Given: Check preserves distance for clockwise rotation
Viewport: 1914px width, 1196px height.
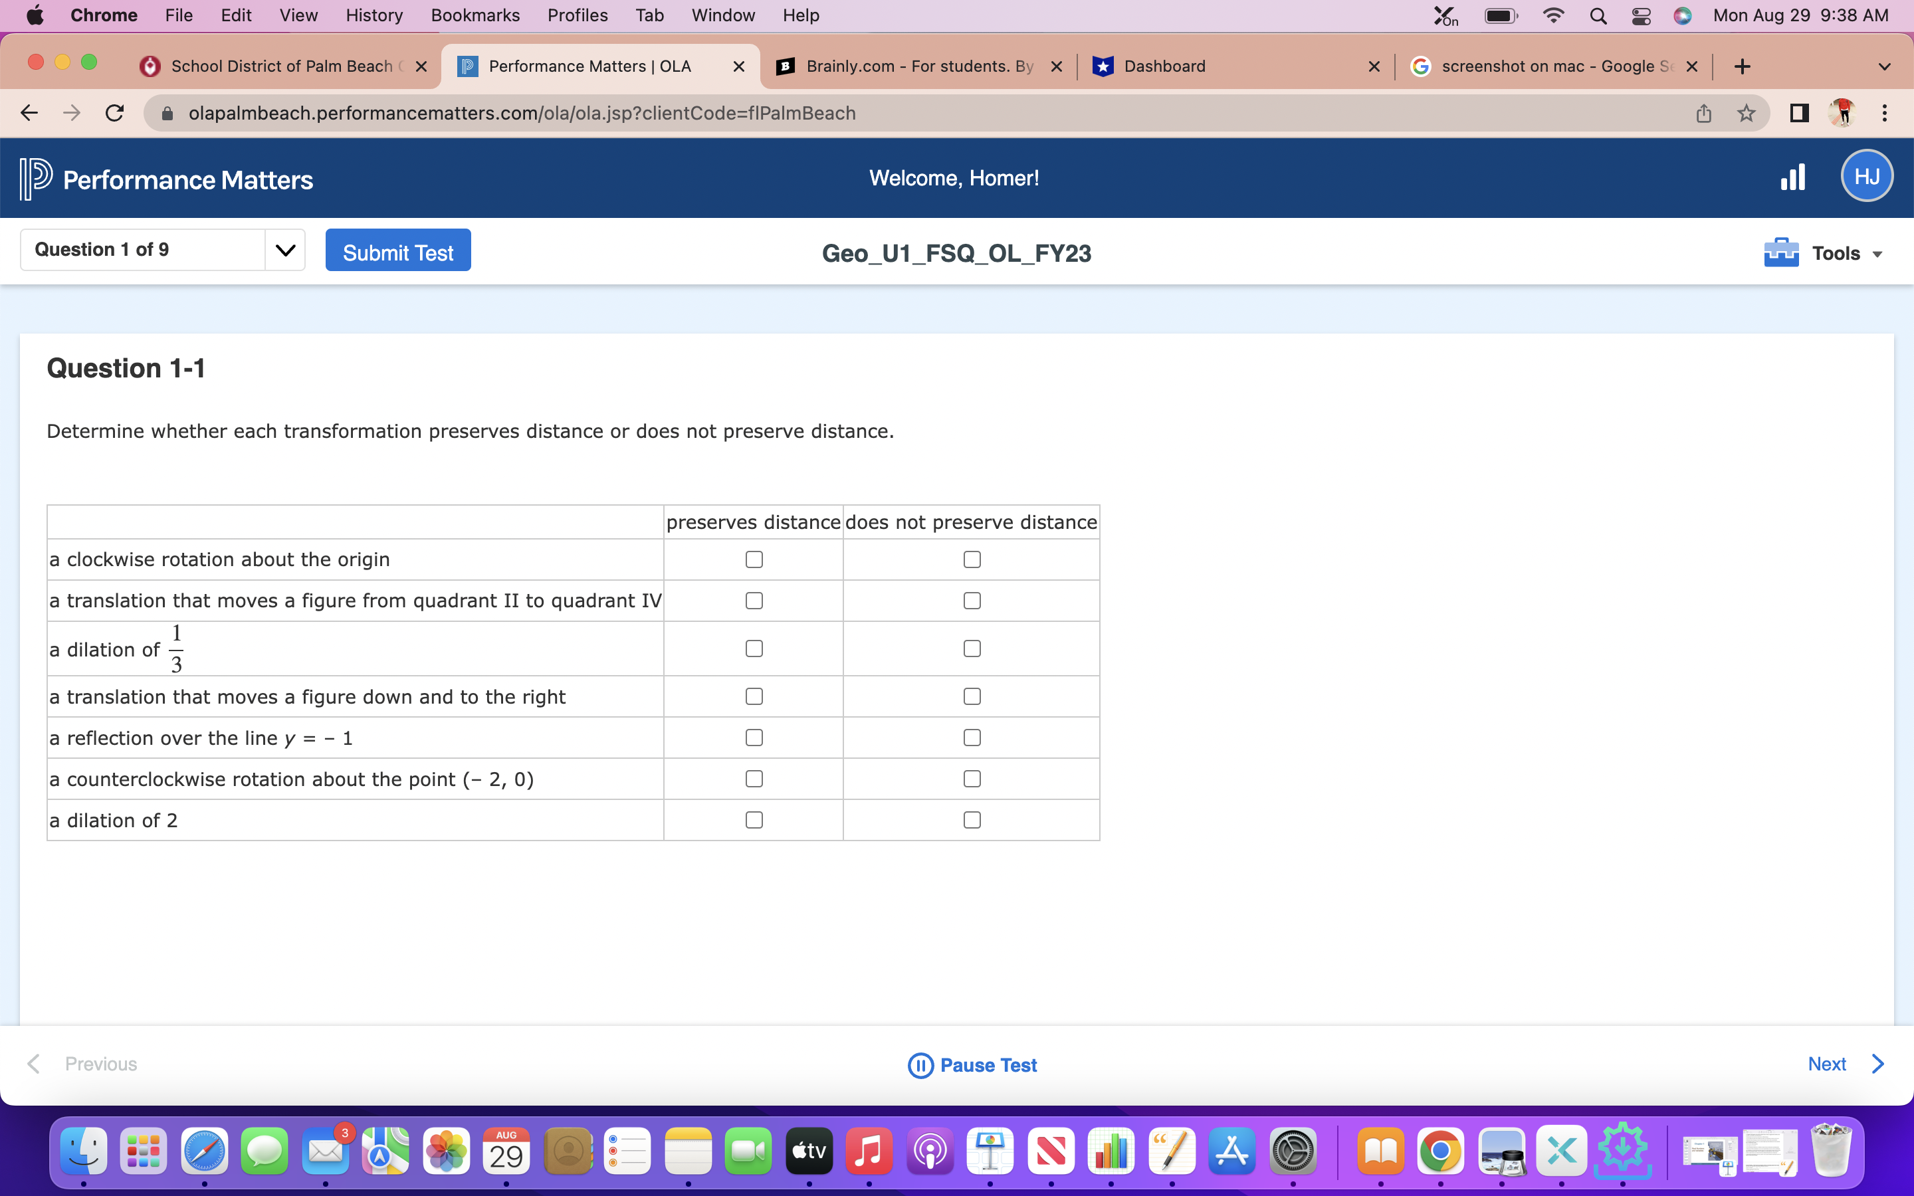Looking at the screenshot, I should (x=754, y=559).
